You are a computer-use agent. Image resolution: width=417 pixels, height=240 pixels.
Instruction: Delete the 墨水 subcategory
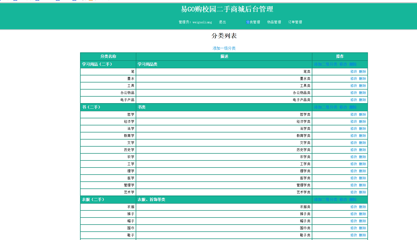click(x=362, y=79)
